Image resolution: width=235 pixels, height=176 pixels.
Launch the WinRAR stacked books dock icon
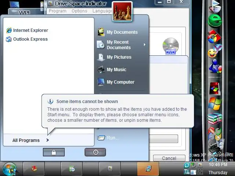tap(214, 118)
